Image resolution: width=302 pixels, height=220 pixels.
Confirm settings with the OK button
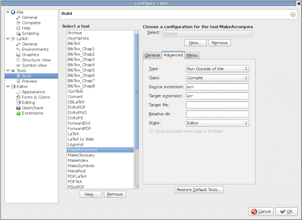pos(286,211)
